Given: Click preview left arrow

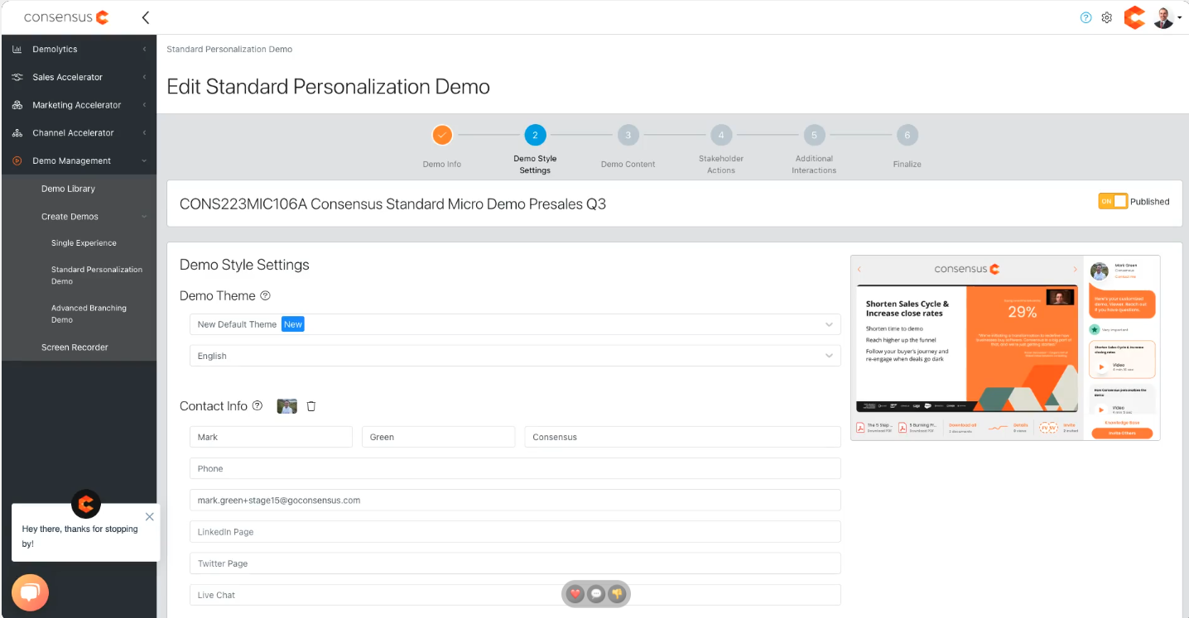Looking at the screenshot, I should coord(859,269).
